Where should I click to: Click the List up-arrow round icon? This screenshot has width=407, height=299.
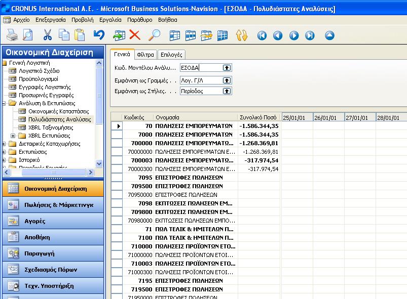[329, 35]
